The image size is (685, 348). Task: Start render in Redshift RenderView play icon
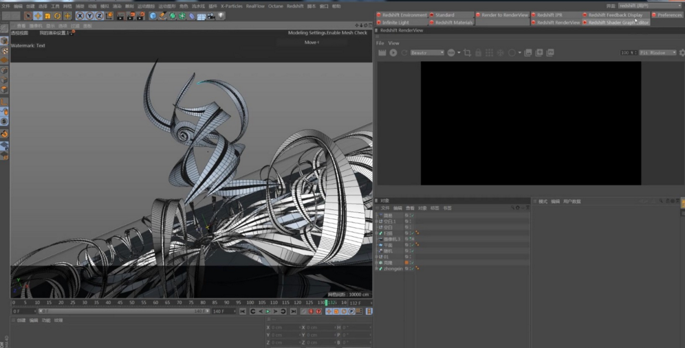tap(393, 53)
